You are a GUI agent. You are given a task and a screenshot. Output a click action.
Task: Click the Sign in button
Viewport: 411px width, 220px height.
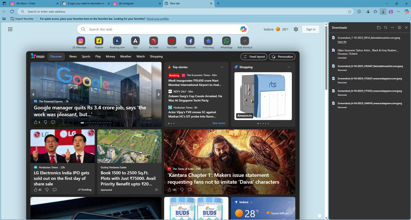click(311, 29)
